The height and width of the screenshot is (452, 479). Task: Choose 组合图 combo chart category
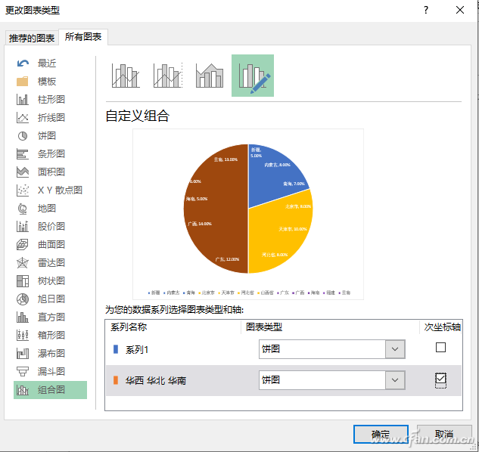pyautogui.click(x=50, y=390)
